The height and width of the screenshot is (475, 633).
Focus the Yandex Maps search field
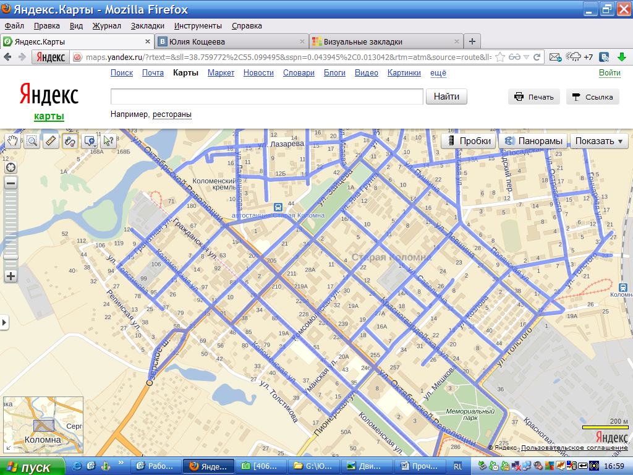tap(267, 96)
